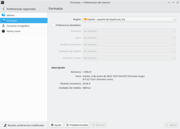Open the Región dropdown
Viewport: 180px width, 129px height.
click(129, 19)
